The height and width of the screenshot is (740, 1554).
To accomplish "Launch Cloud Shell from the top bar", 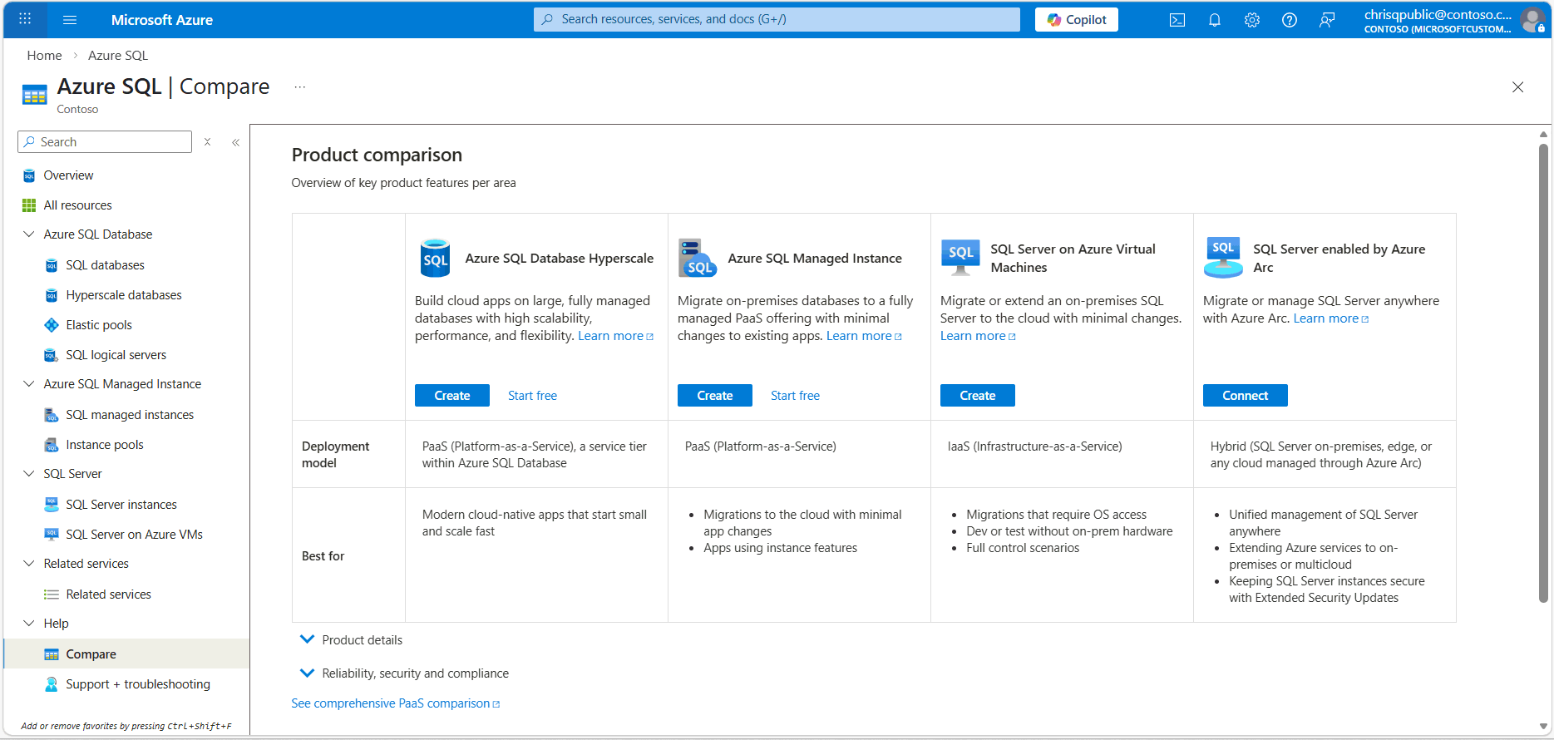I will coord(1177,20).
